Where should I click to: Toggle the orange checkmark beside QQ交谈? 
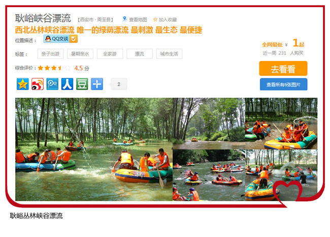point(74,39)
